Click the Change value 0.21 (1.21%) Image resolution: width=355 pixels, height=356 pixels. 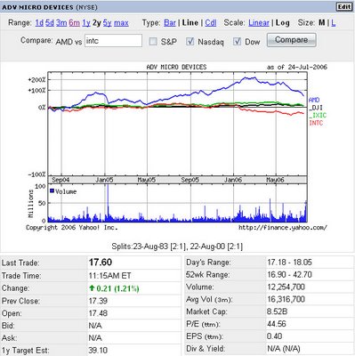tap(117, 288)
